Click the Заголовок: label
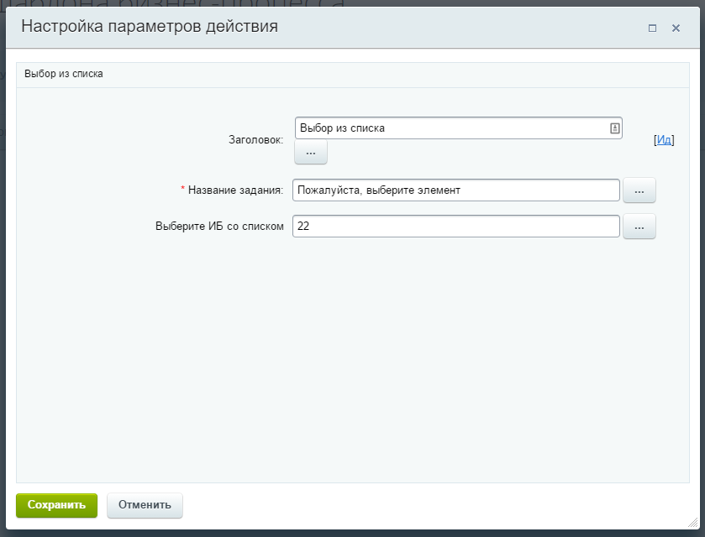 255,140
